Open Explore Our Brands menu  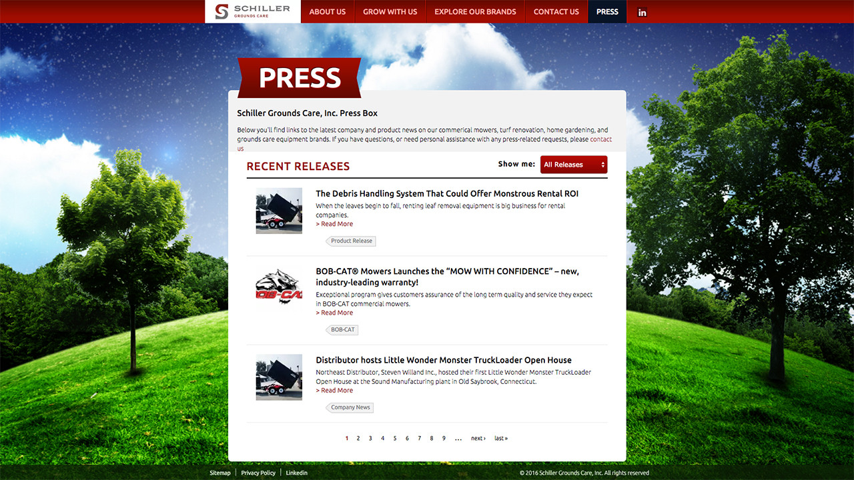point(475,11)
